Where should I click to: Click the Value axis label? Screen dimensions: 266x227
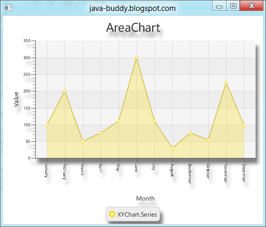click(16, 99)
